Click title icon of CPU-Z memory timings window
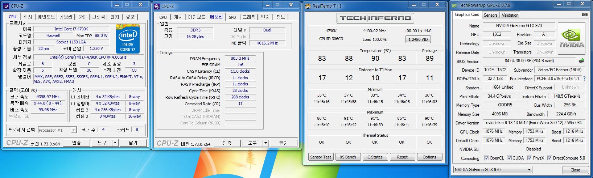This screenshot has height=178, width=593. pyautogui.click(x=157, y=6)
